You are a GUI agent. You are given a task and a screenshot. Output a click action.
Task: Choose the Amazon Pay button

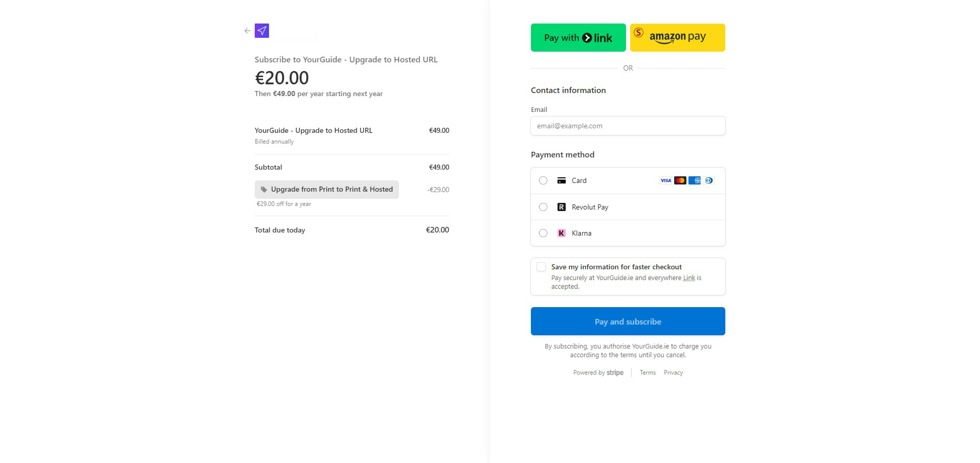point(677,37)
